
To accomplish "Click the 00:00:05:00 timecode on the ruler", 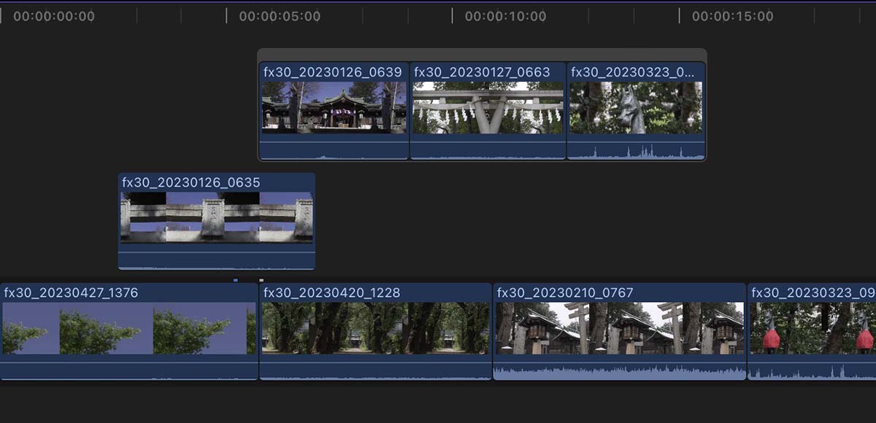I will point(280,16).
